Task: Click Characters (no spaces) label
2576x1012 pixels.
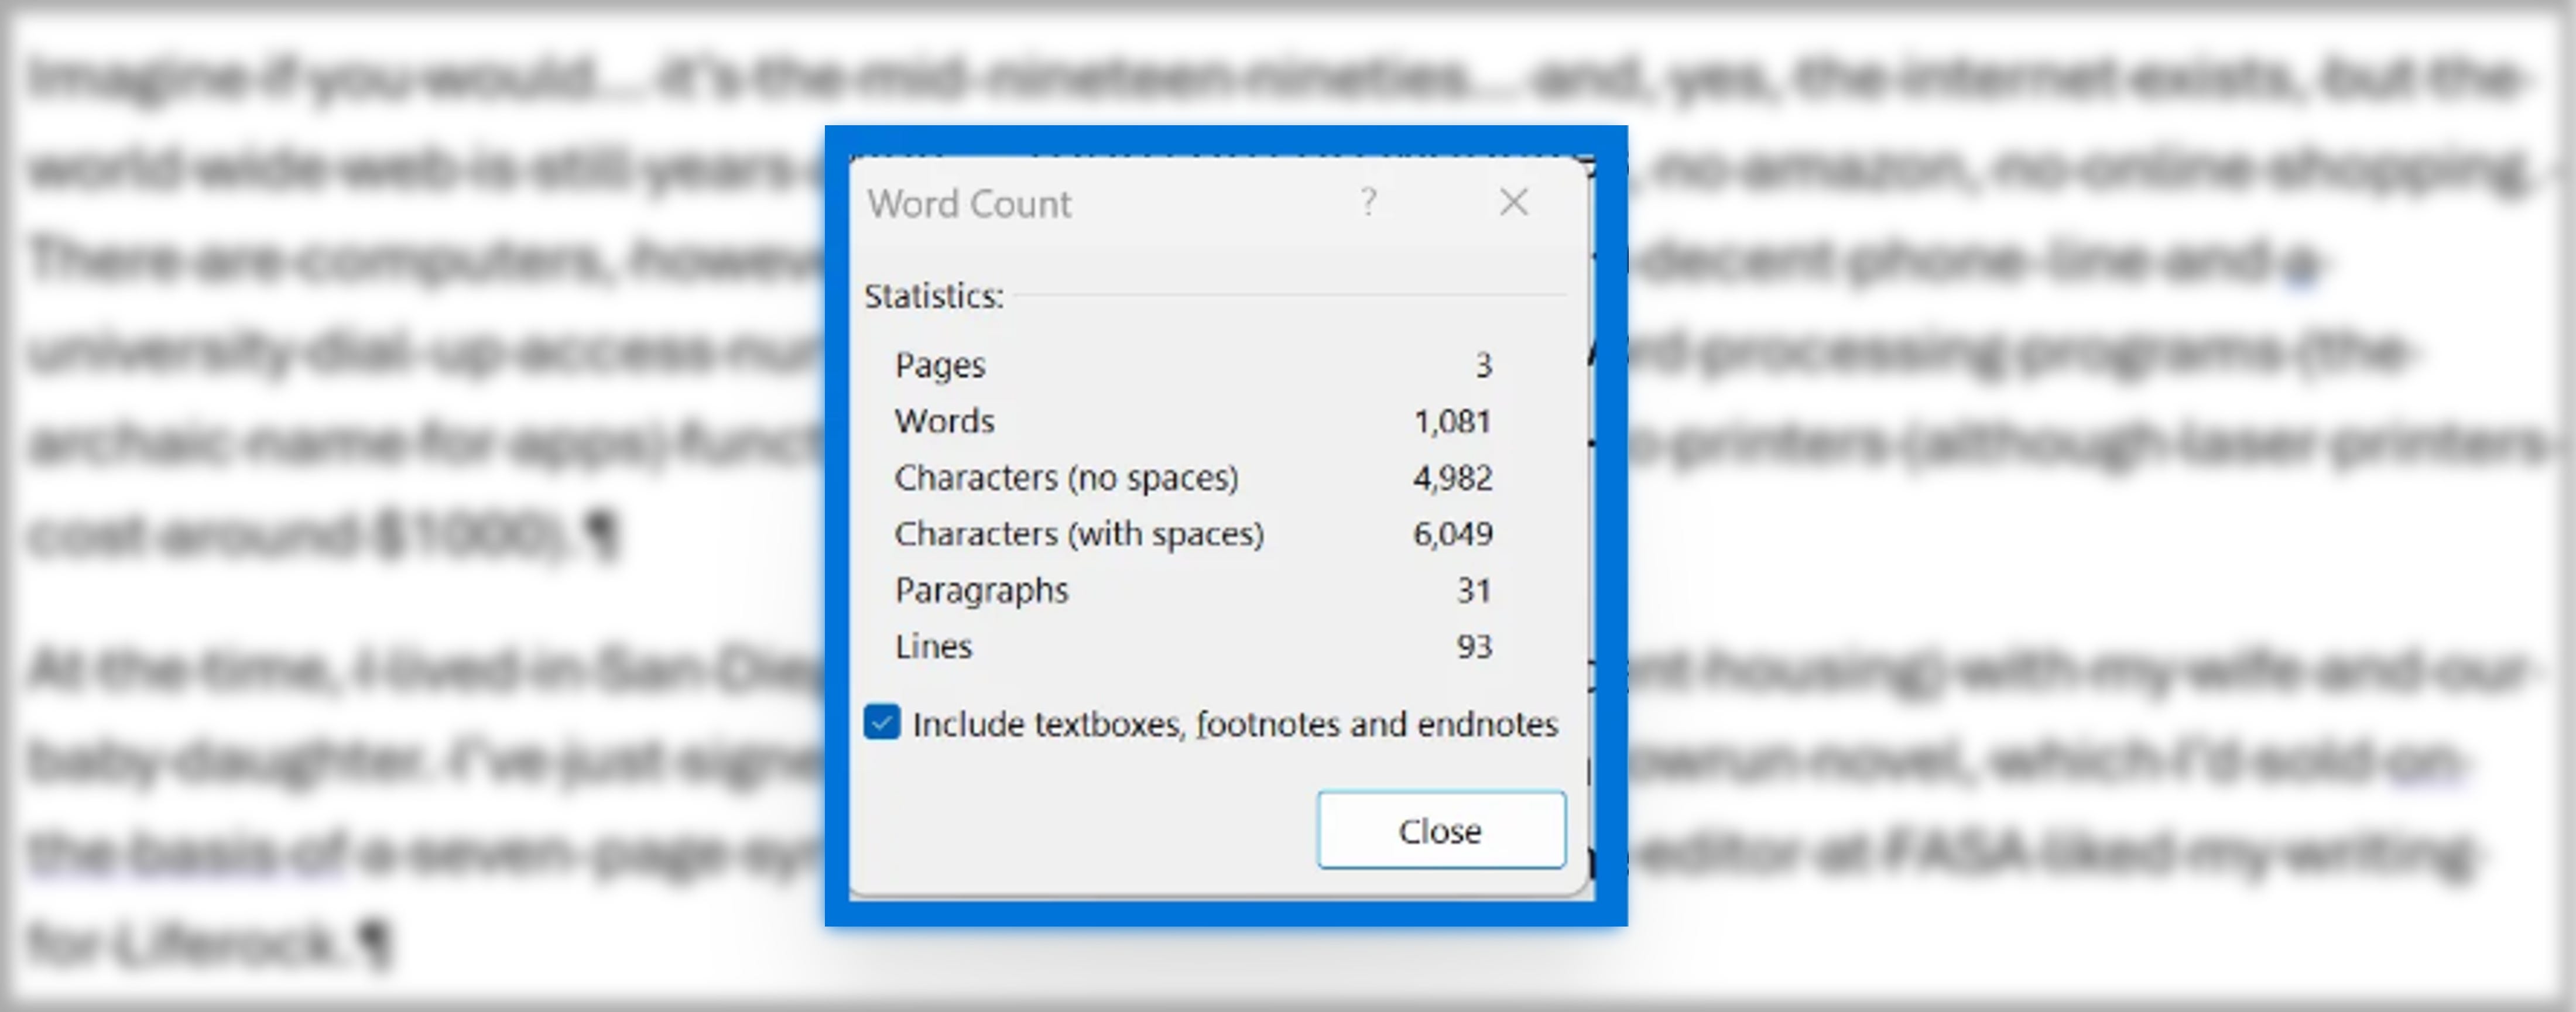Action: (1066, 478)
